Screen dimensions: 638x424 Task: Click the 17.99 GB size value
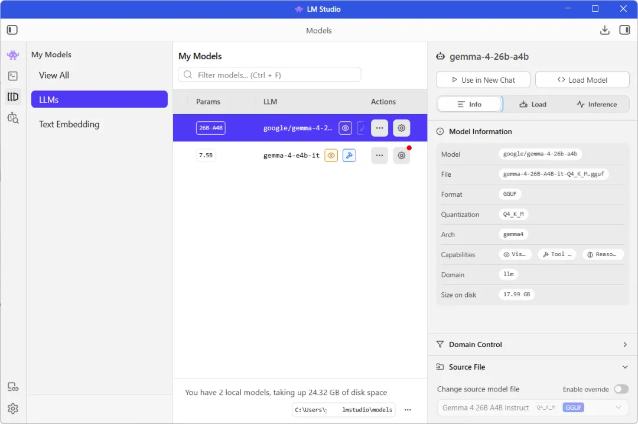pos(516,294)
